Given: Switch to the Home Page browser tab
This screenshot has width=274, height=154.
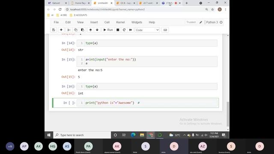Looking at the screenshot, I should pos(80,3).
